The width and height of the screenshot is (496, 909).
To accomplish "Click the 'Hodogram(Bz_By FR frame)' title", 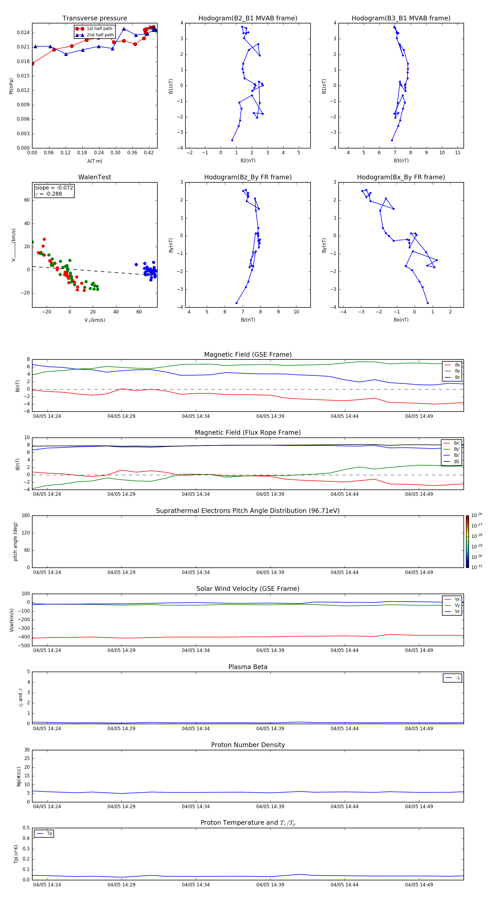I will (248, 177).
